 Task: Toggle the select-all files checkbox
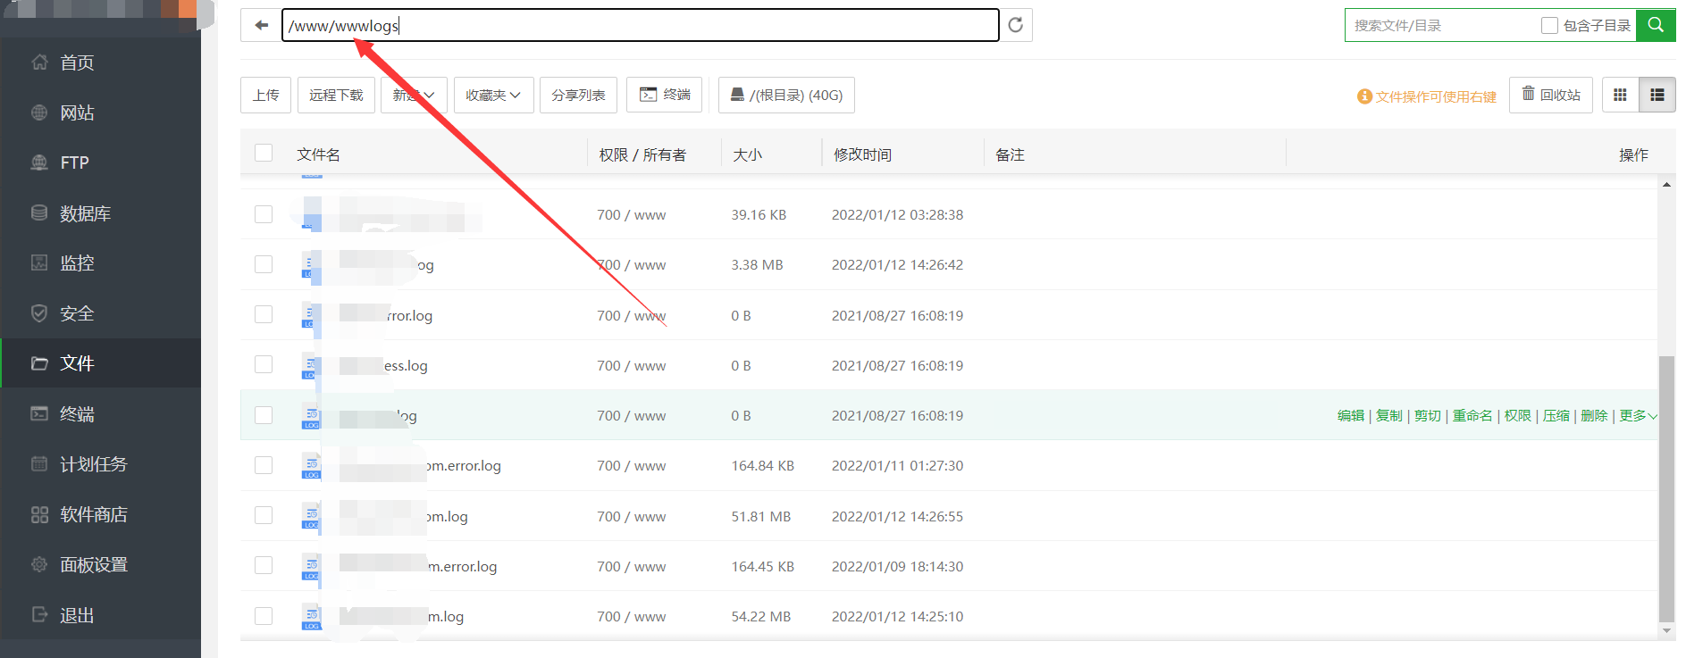pos(264,153)
